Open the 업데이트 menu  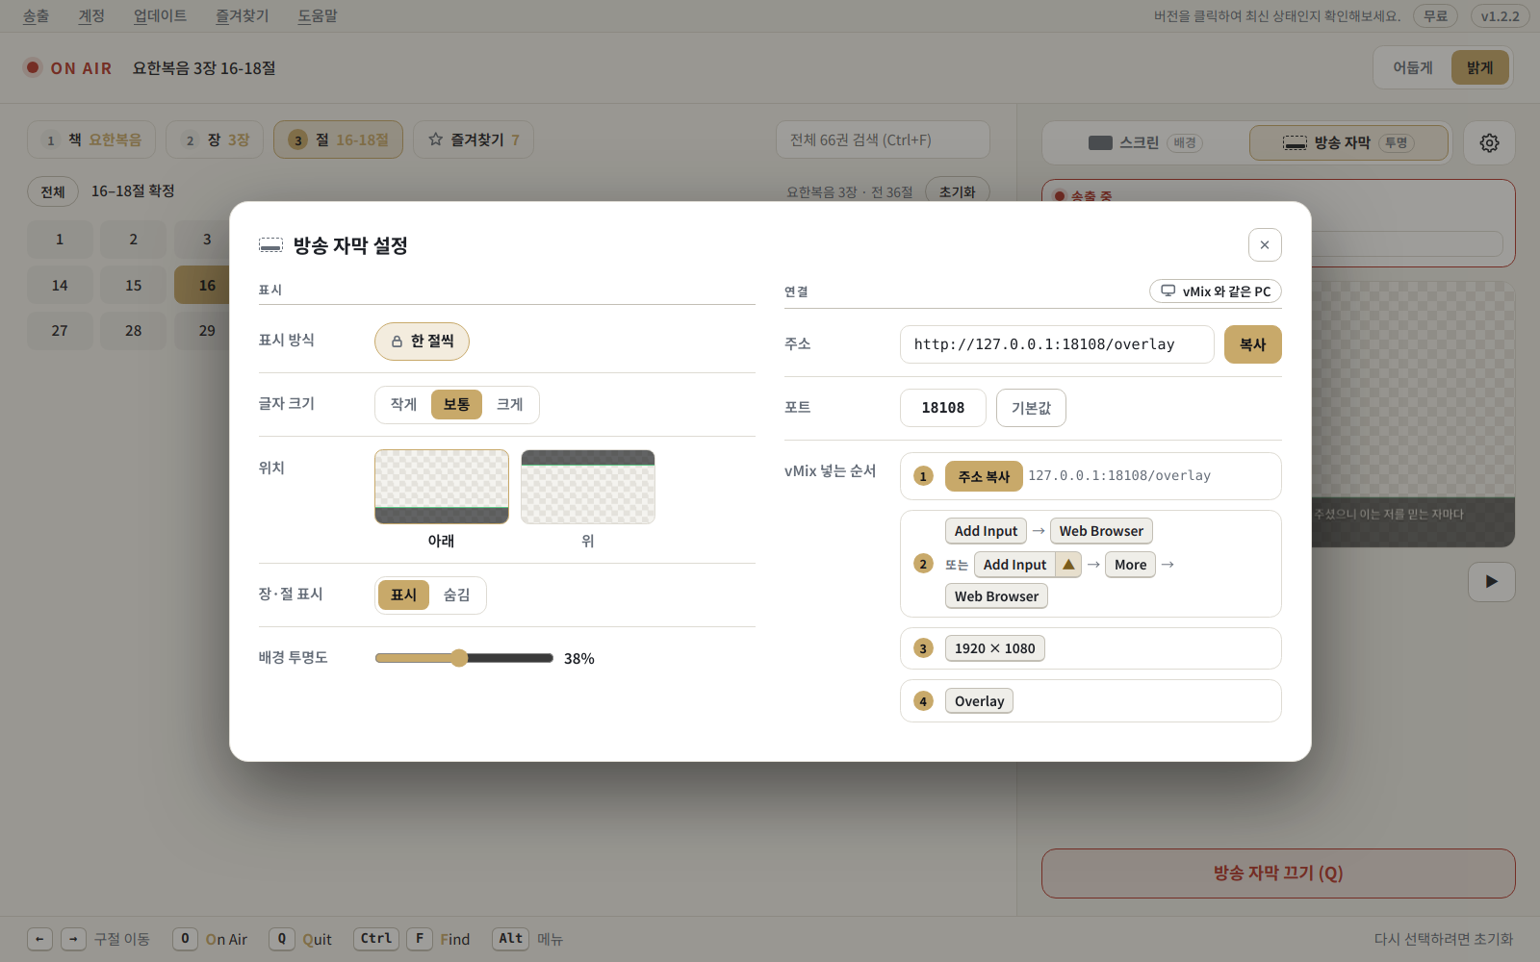pyautogui.click(x=160, y=16)
